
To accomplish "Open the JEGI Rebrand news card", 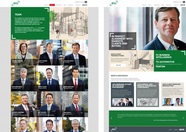I will coord(122,95).
